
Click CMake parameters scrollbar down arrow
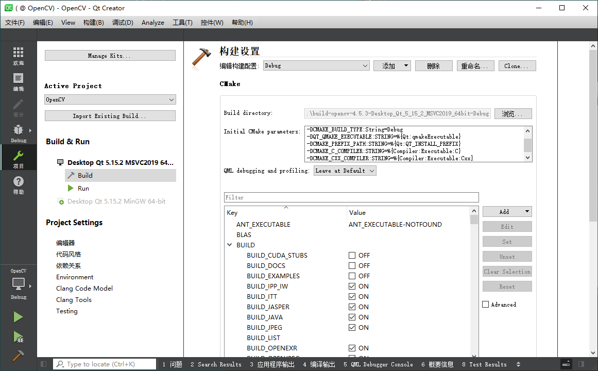(528, 158)
